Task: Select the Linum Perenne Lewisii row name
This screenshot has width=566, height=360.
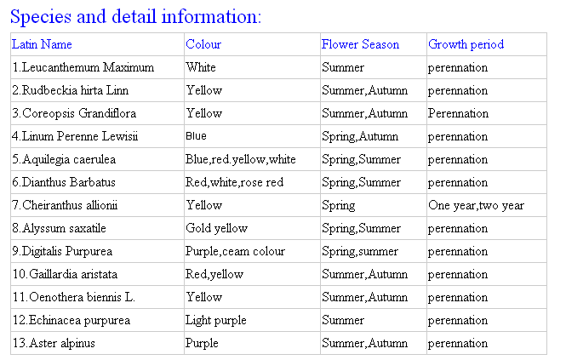Action: pos(75,136)
